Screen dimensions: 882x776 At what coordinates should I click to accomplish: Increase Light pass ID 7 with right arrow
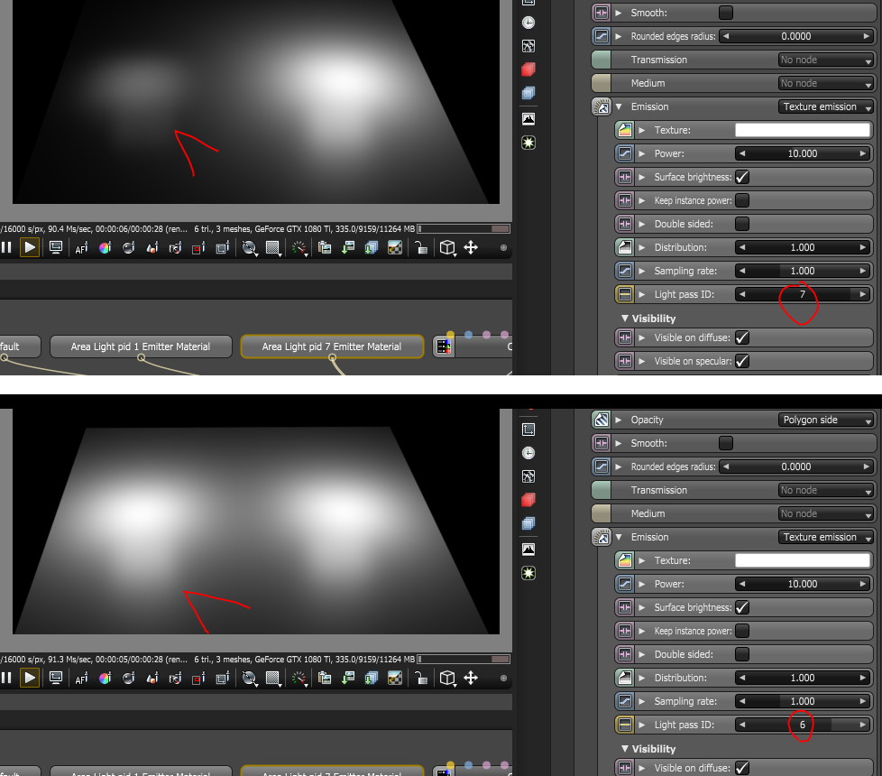862,294
